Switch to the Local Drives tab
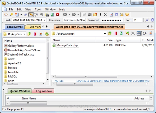Screen dimensions: 156x113 click(x=15, y=27)
